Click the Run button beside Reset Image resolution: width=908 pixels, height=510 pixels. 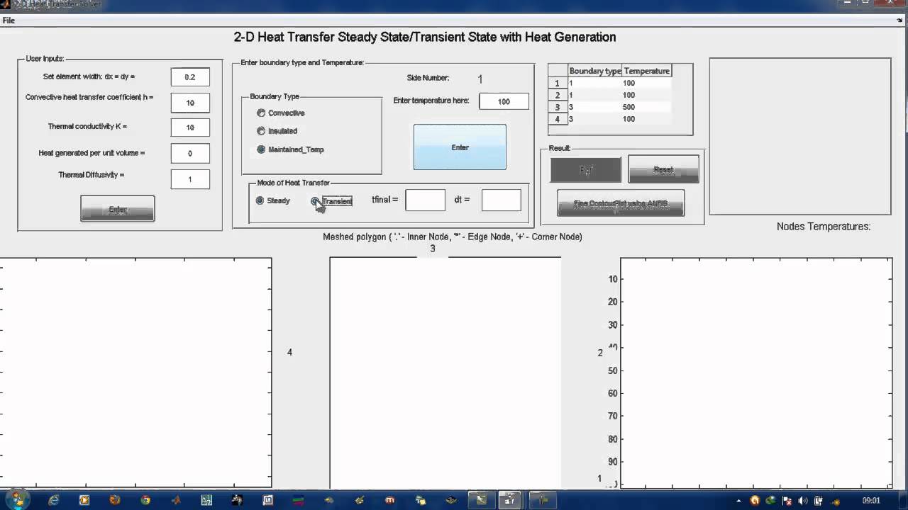click(586, 170)
